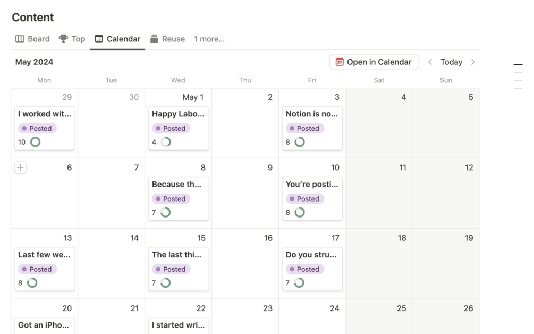The width and height of the screenshot is (534, 334).
Task: Click the plus icon on May 6
Action: click(x=20, y=168)
